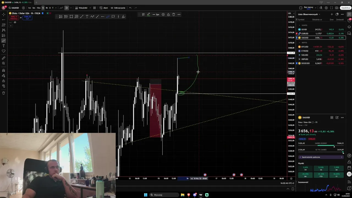Select the 15m timeframe
The height and width of the screenshot is (198, 352).
(38, 8)
